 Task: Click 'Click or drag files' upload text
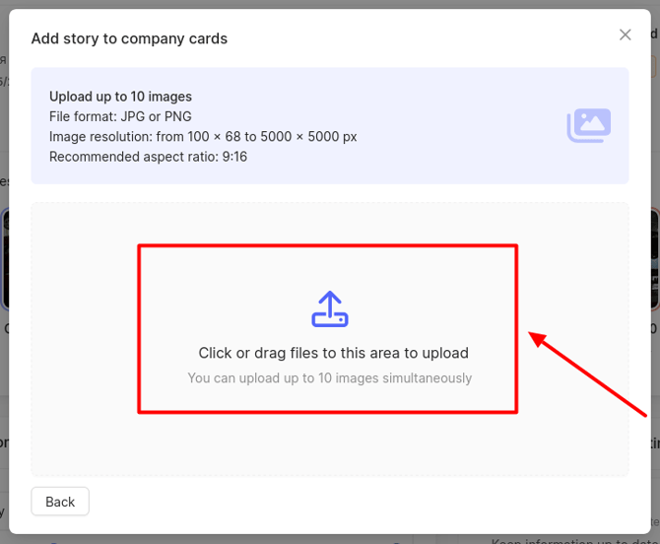333,353
